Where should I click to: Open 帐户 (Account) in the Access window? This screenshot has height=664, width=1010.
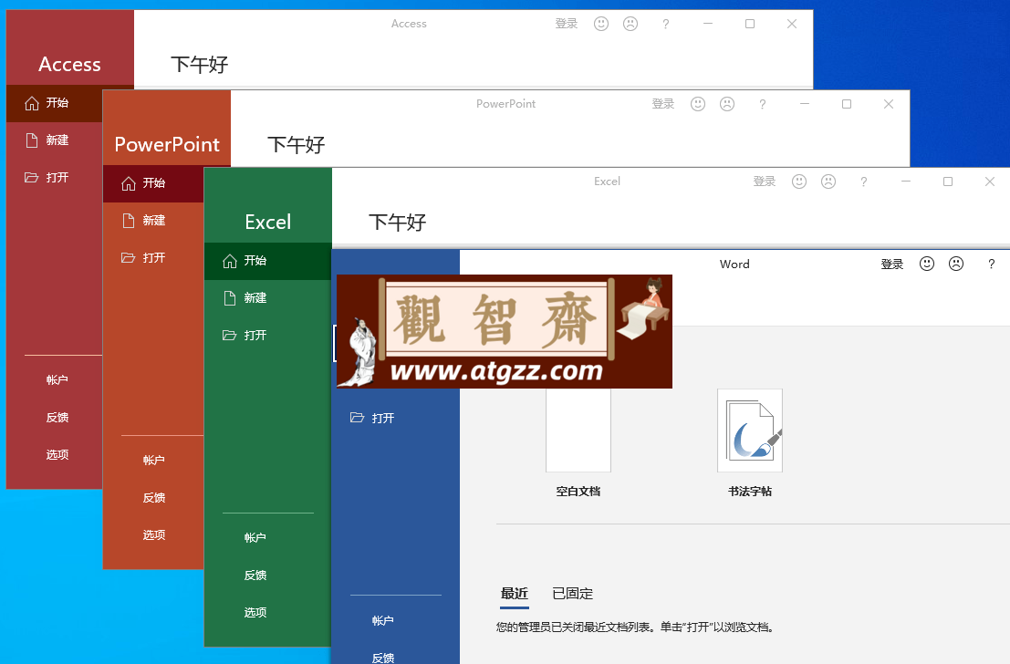click(57, 380)
